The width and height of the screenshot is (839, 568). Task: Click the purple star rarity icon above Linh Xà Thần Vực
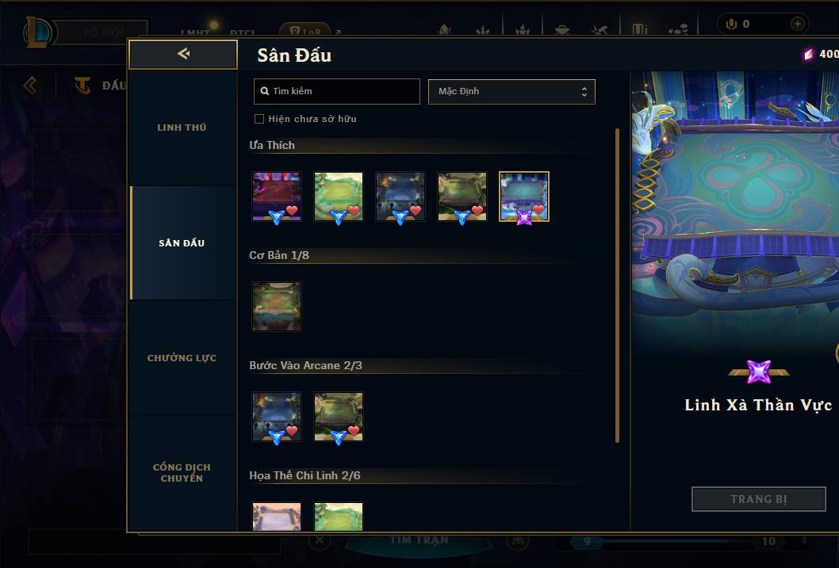(759, 372)
